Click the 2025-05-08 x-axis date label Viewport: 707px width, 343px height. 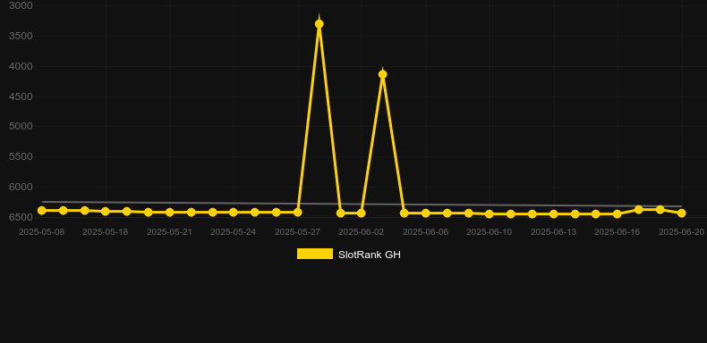(41, 232)
